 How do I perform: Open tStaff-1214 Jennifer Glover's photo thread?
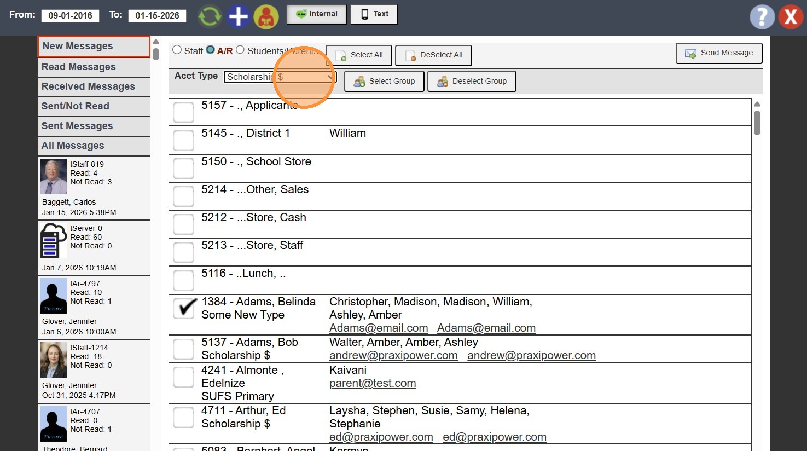pyautogui.click(x=53, y=360)
